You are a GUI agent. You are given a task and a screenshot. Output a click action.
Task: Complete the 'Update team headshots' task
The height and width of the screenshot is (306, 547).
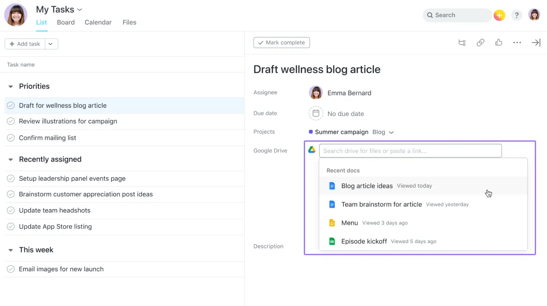(x=11, y=210)
